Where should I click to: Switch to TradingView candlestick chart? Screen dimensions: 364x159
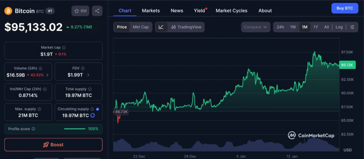point(186,27)
